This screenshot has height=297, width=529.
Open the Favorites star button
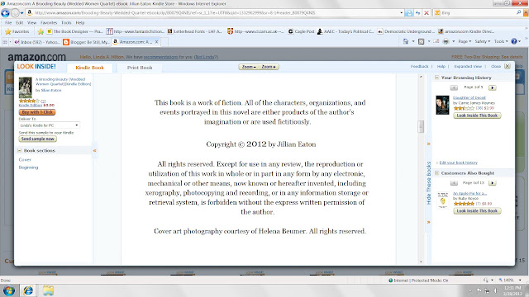click(x=17, y=31)
